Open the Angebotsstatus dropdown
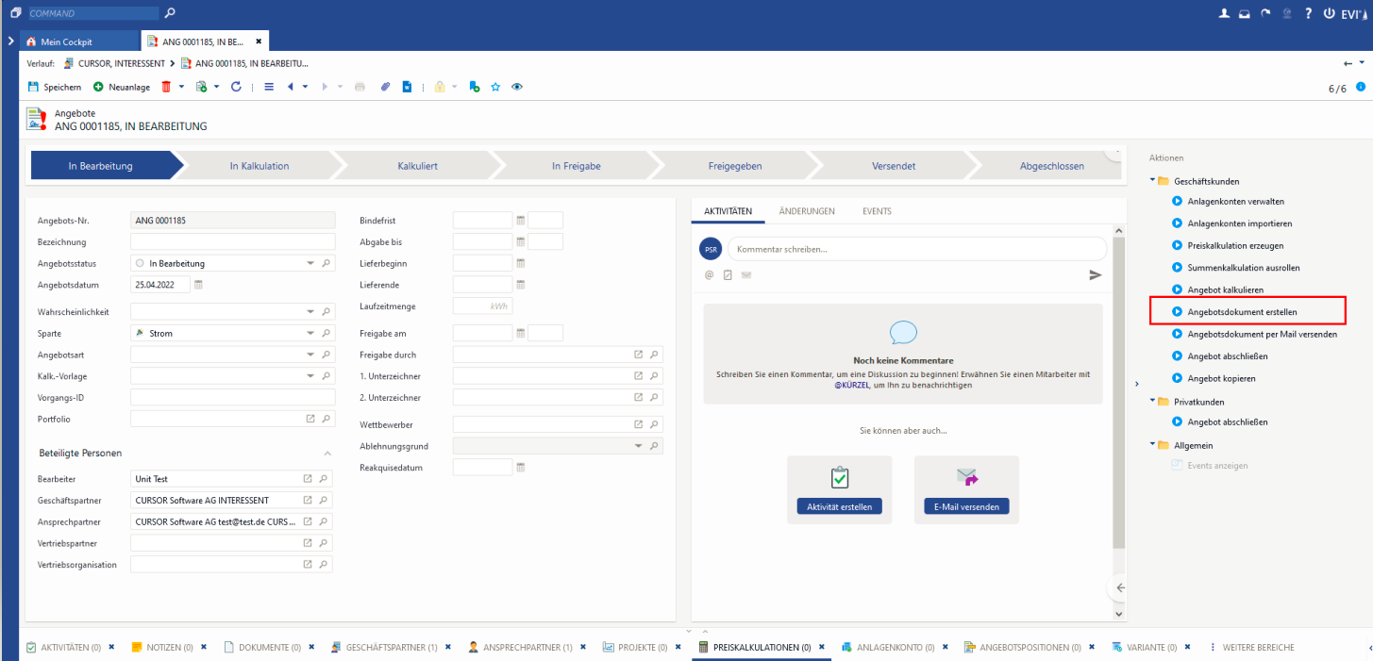Image resolution: width=1373 pixels, height=661 pixels. click(310, 263)
